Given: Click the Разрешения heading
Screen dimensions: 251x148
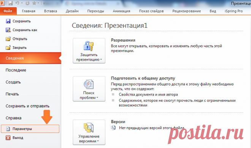Looking at the screenshot, I should click(123, 40).
